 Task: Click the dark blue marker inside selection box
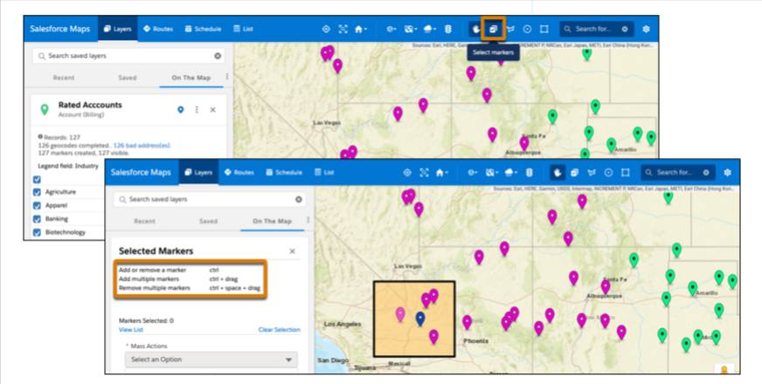tap(420, 319)
